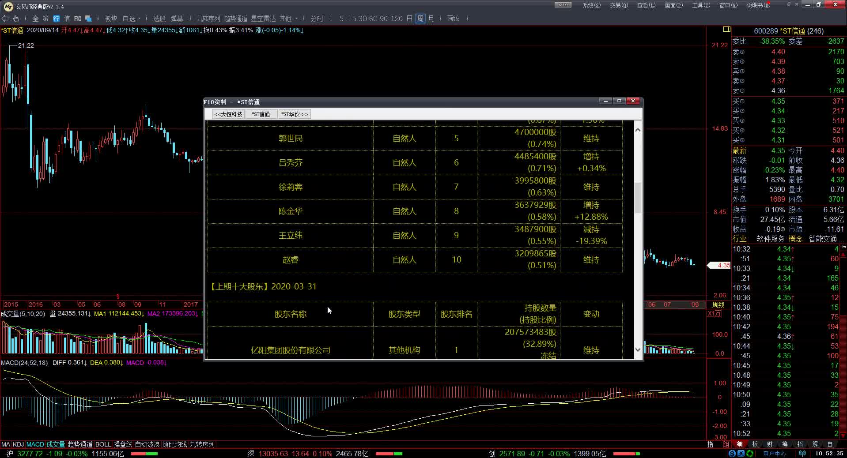Viewport: 847px width, 458px height.
Task: Select the 解 tab in the right panel
Action: (x=815, y=444)
